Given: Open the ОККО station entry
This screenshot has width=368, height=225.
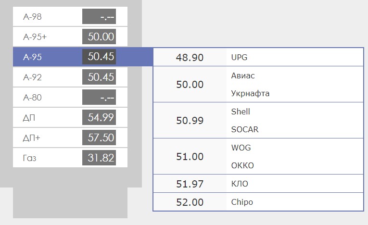Looking at the screenshot, I should [242, 165].
